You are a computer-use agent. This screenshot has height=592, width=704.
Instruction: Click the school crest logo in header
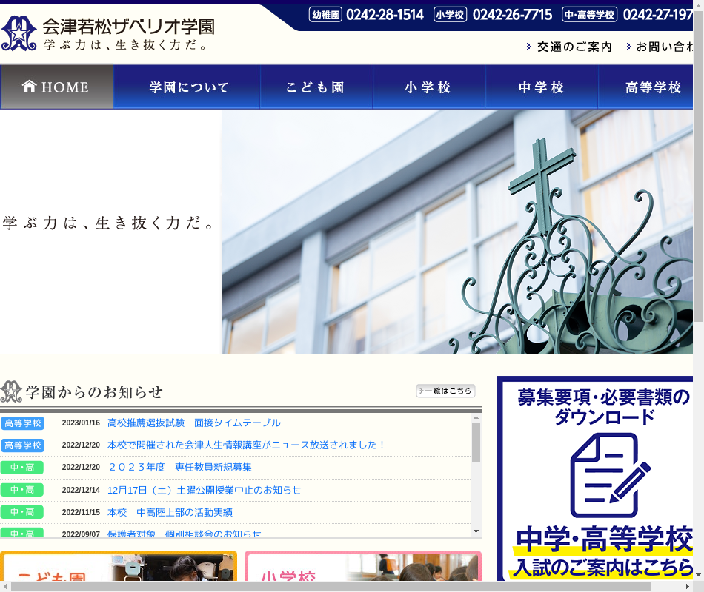tap(19, 33)
